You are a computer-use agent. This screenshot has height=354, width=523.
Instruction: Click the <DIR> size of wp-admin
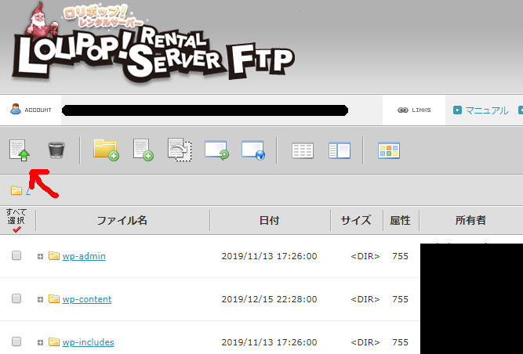(365, 256)
